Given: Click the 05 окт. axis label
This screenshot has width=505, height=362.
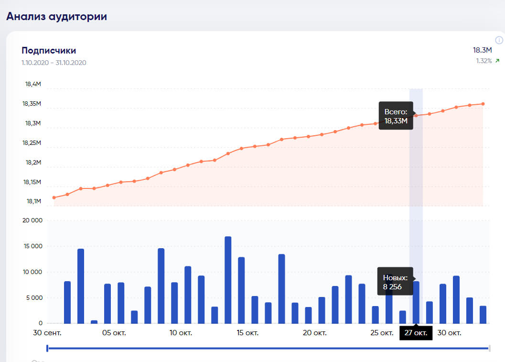Looking at the screenshot, I should (113, 333).
